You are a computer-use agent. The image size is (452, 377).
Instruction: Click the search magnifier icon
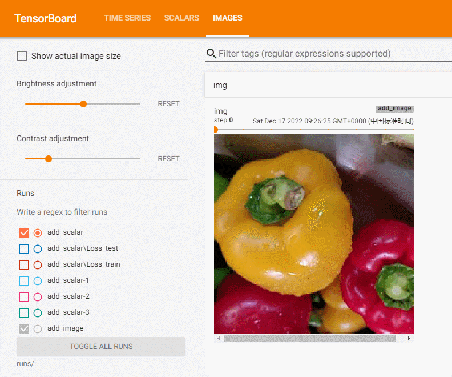(211, 53)
